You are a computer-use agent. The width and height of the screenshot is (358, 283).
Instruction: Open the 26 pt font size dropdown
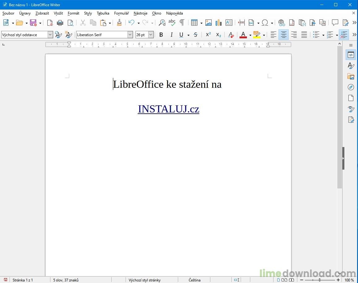151,35
